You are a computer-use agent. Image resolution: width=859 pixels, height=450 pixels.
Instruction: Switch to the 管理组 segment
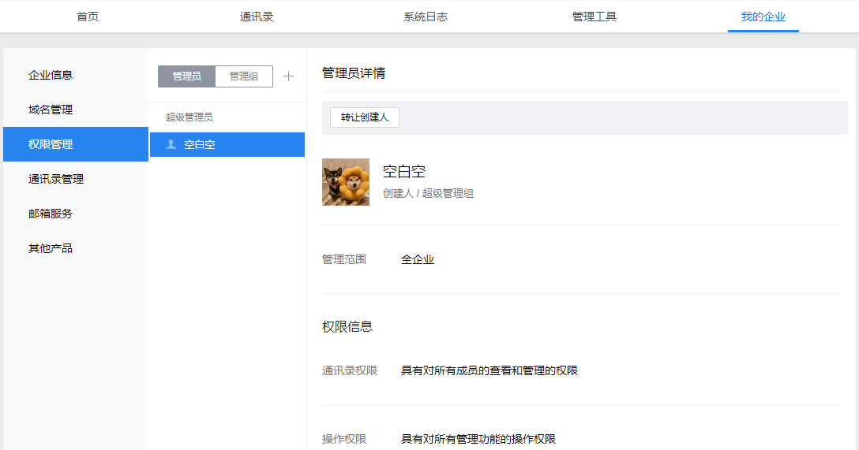pyautogui.click(x=244, y=76)
